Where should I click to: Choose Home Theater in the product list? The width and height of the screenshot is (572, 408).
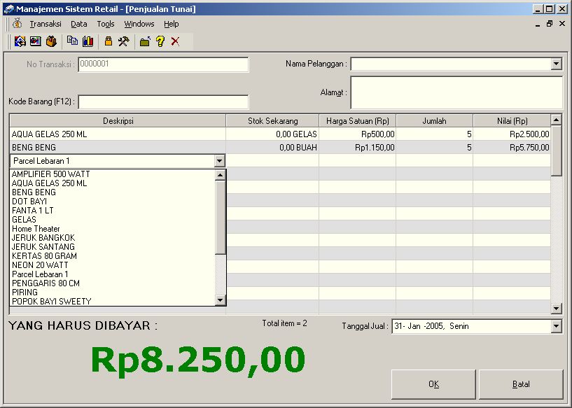point(36,229)
